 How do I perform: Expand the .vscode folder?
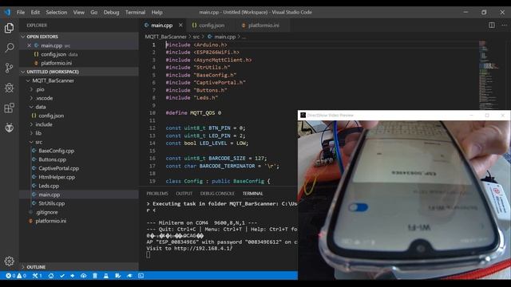pos(45,98)
